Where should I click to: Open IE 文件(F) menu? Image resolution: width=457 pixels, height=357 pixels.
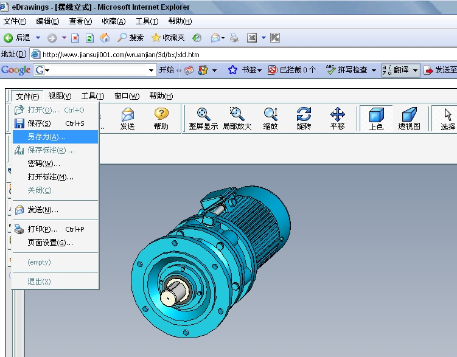tap(15, 21)
